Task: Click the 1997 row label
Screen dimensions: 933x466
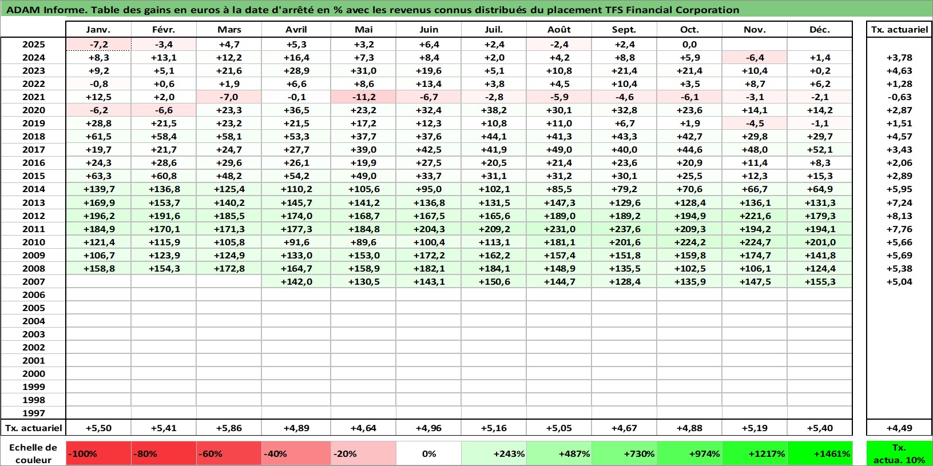Action: (x=33, y=413)
